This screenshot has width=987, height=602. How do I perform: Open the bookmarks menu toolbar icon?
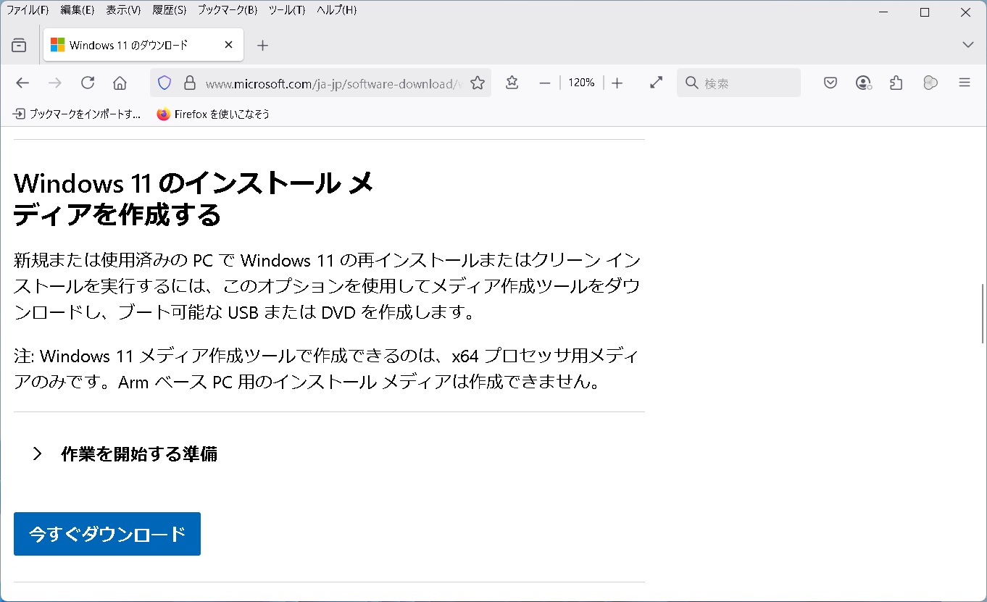(512, 83)
